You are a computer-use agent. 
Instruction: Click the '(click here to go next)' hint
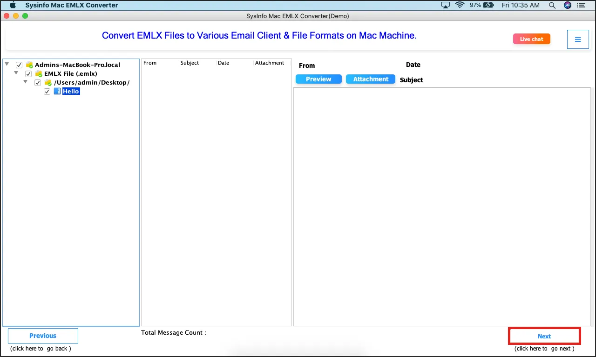tap(544, 349)
